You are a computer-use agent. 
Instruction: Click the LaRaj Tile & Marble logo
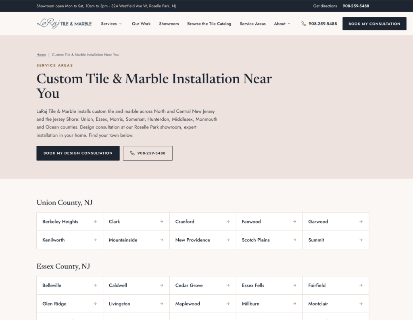tap(64, 23)
